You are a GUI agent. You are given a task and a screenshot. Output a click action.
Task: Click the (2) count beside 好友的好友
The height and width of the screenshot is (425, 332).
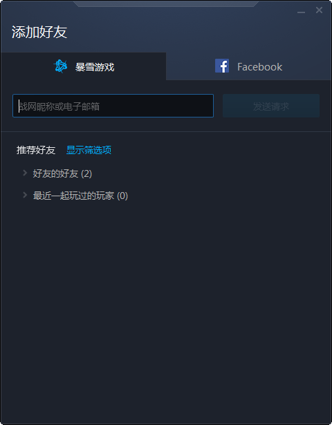(86, 173)
